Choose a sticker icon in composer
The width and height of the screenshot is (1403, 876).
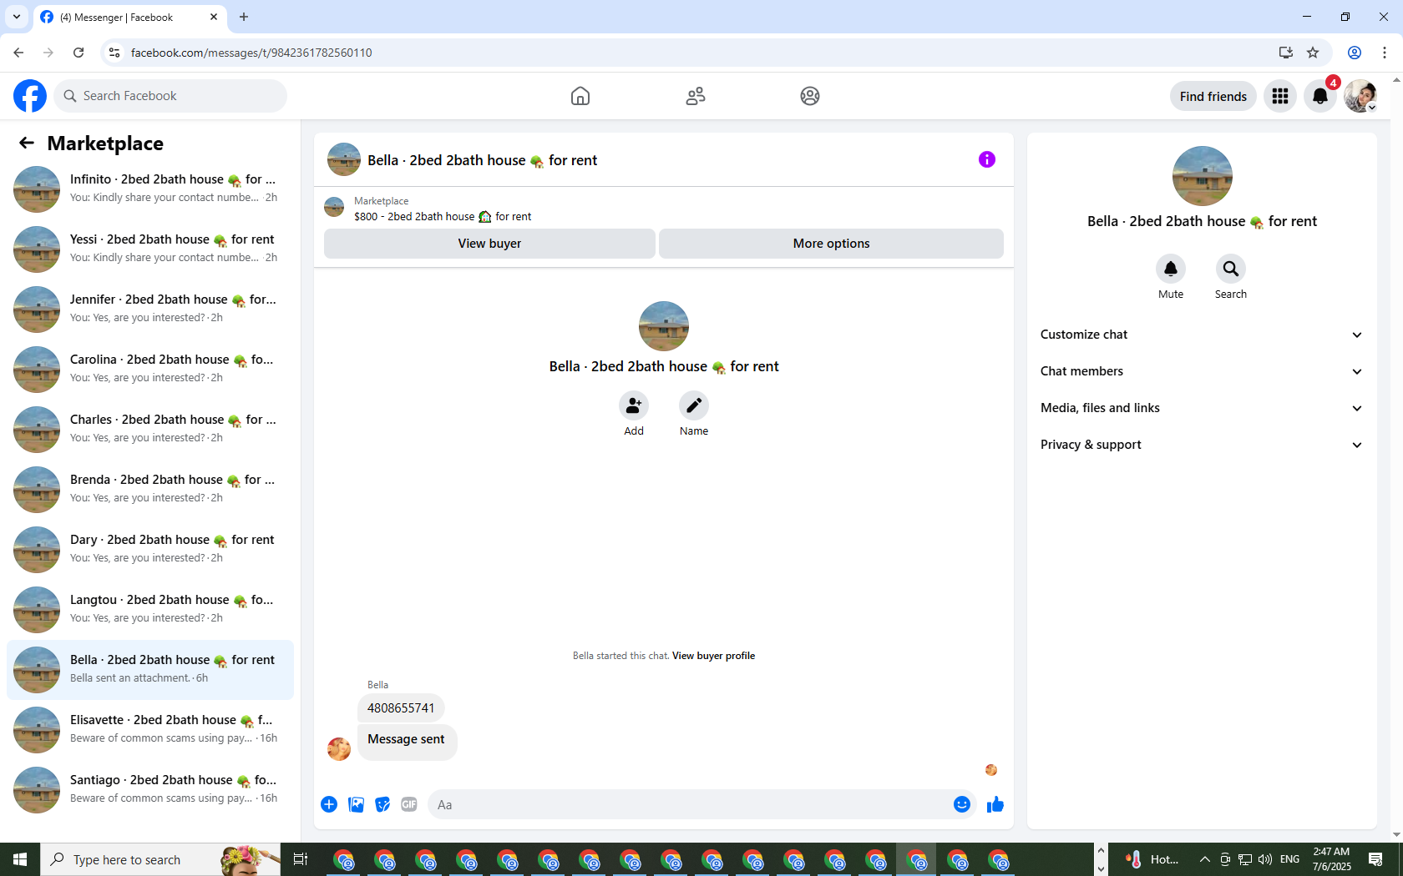[382, 804]
